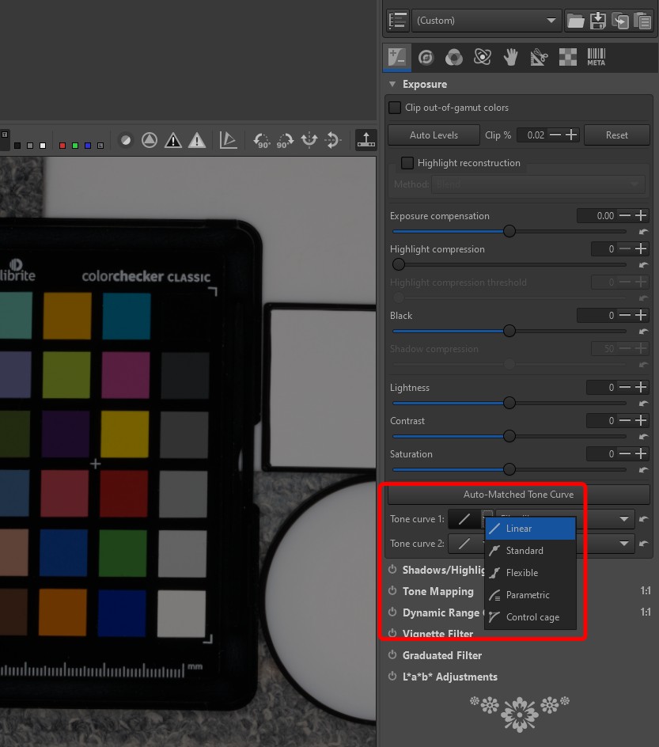Click the save processing profile icon
This screenshot has width=659, height=747.
click(x=598, y=21)
